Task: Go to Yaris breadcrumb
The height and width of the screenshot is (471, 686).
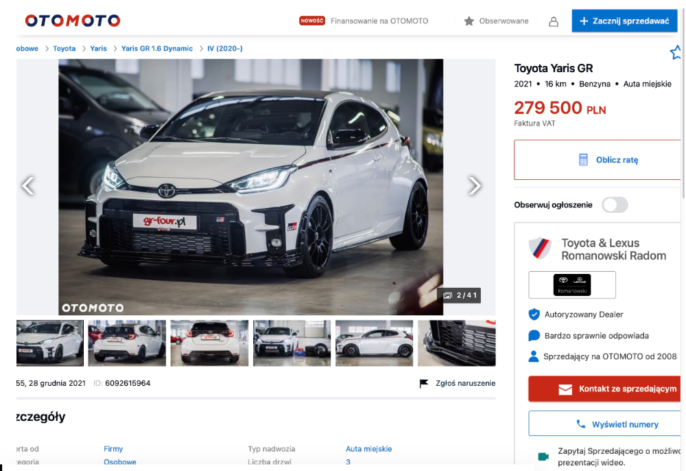Action: [98, 49]
